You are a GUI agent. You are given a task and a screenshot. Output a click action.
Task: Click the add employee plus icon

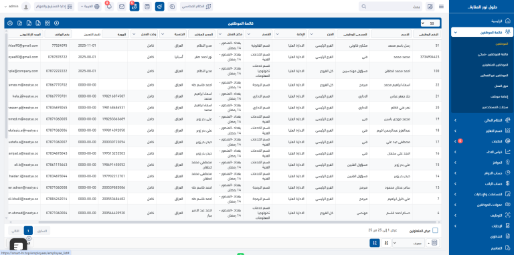57,23
